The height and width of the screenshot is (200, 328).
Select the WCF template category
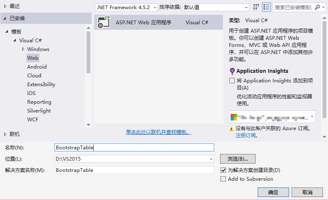coord(33,120)
